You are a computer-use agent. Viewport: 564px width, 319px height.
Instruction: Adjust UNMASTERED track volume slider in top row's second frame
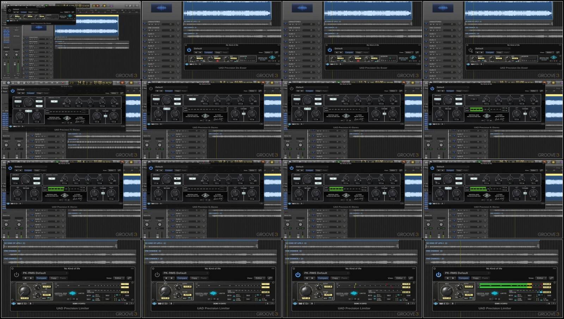168,24
